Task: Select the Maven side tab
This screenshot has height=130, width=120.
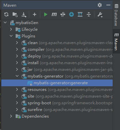Action: coord(116,42)
